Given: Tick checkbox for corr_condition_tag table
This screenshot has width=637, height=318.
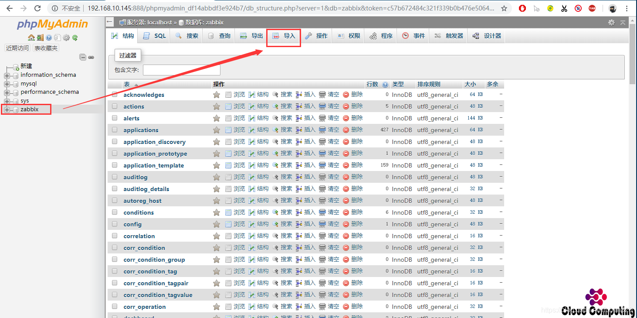Looking at the screenshot, I should 115,271.
